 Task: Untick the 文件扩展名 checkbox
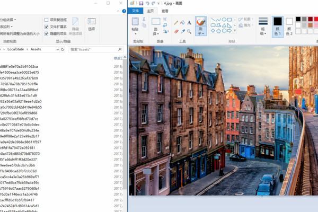pyautogui.click(x=46, y=26)
